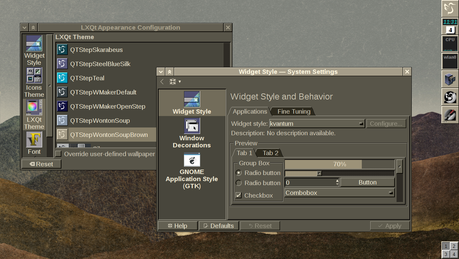Select QTStepSkarabeus theme name
Screen dimensions: 459x259
97,50
